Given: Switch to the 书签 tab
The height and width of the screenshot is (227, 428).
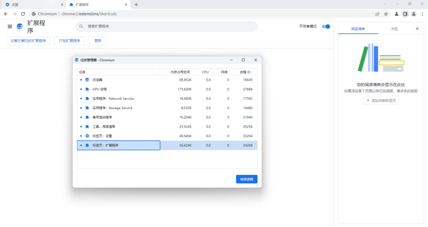Looking at the screenshot, I should 394,29.
